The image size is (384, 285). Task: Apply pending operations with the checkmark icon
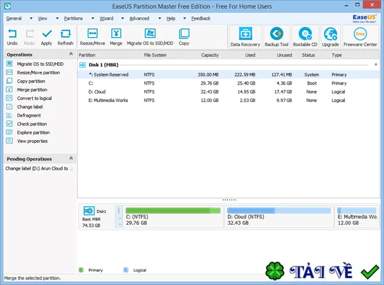[47, 37]
